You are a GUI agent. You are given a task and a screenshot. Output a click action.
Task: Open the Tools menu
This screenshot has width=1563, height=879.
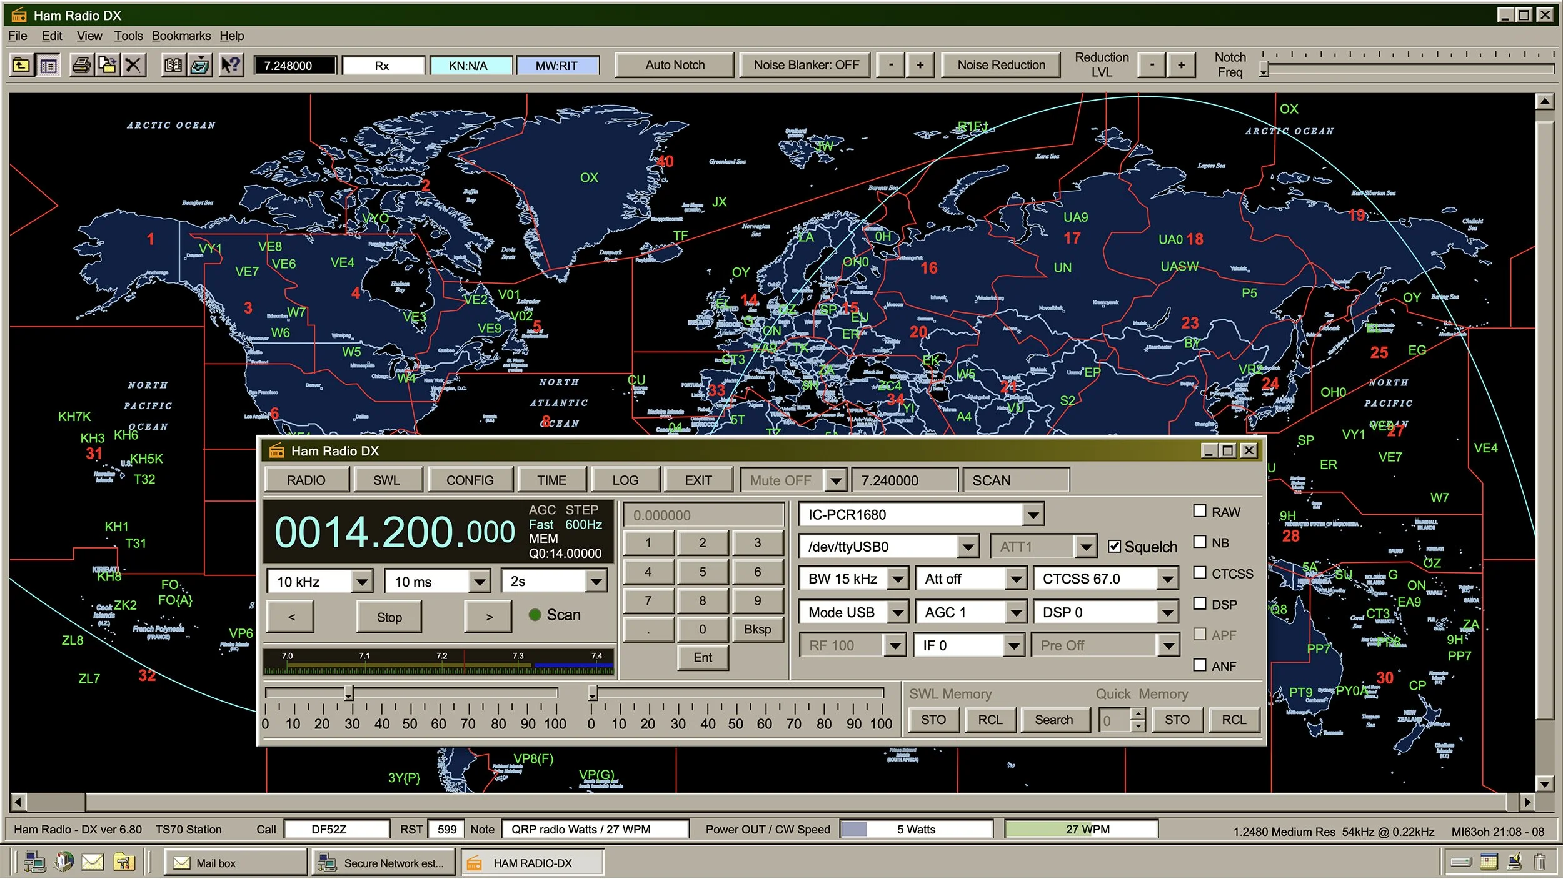coord(129,36)
